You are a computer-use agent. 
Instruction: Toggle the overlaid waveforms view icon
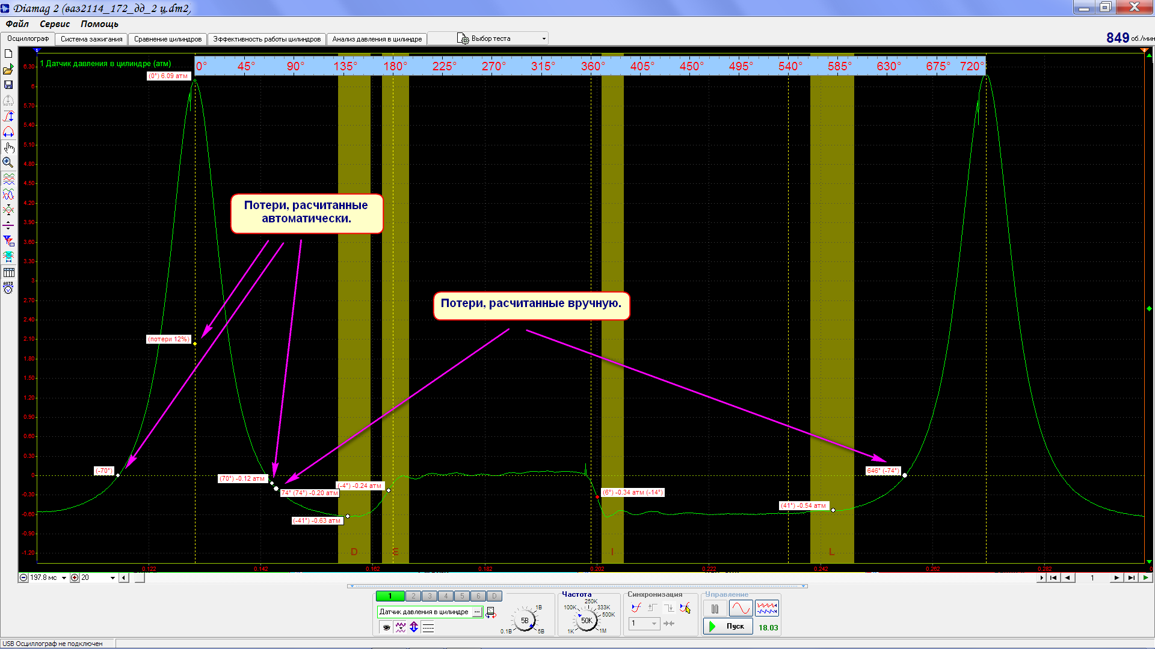[8, 195]
